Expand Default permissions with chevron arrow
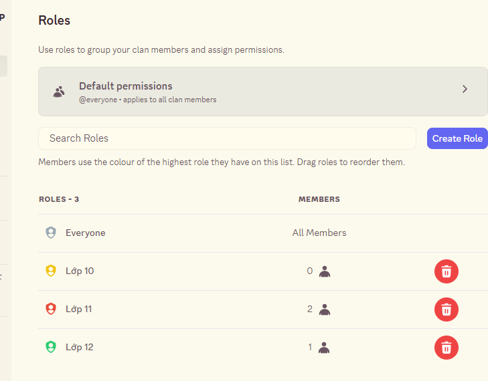The image size is (488, 381). pyautogui.click(x=465, y=89)
